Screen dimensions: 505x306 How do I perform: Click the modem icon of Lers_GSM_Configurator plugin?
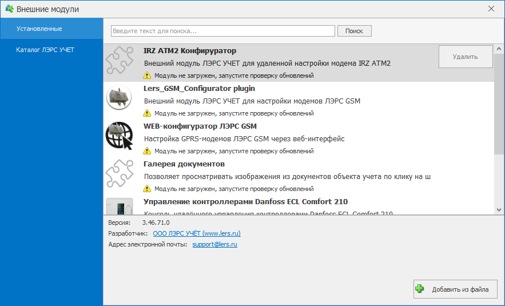coord(119,98)
